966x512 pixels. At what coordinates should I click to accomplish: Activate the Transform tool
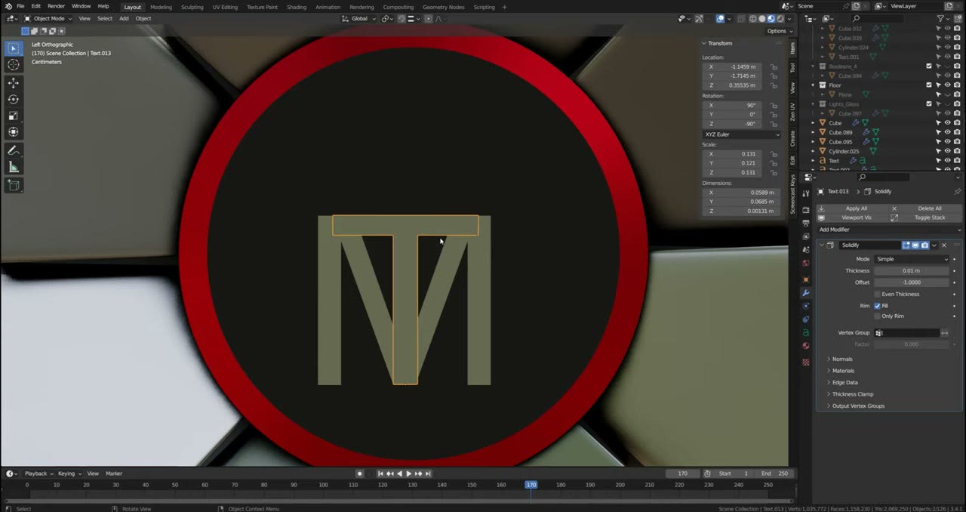[x=14, y=132]
